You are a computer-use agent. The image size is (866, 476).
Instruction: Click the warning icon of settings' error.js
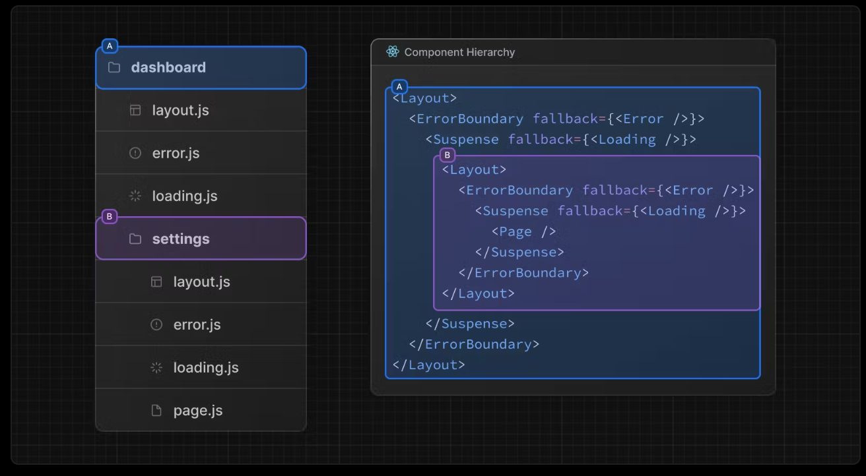click(x=156, y=324)
